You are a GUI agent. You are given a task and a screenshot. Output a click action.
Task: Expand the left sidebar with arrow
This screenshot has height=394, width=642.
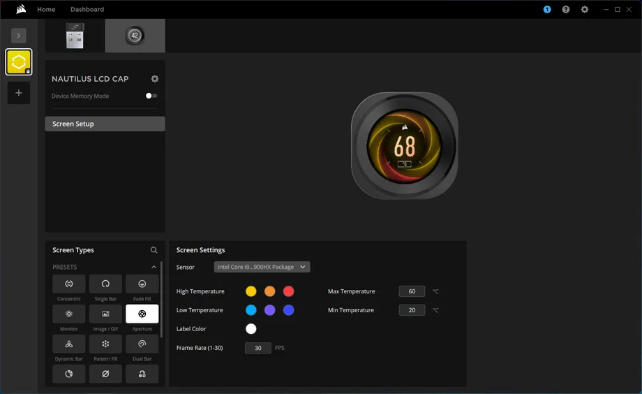[x=19, y=35]
